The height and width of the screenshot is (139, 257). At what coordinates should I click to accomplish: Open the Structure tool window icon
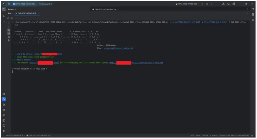pyautogui.click(x=4, y=16)
